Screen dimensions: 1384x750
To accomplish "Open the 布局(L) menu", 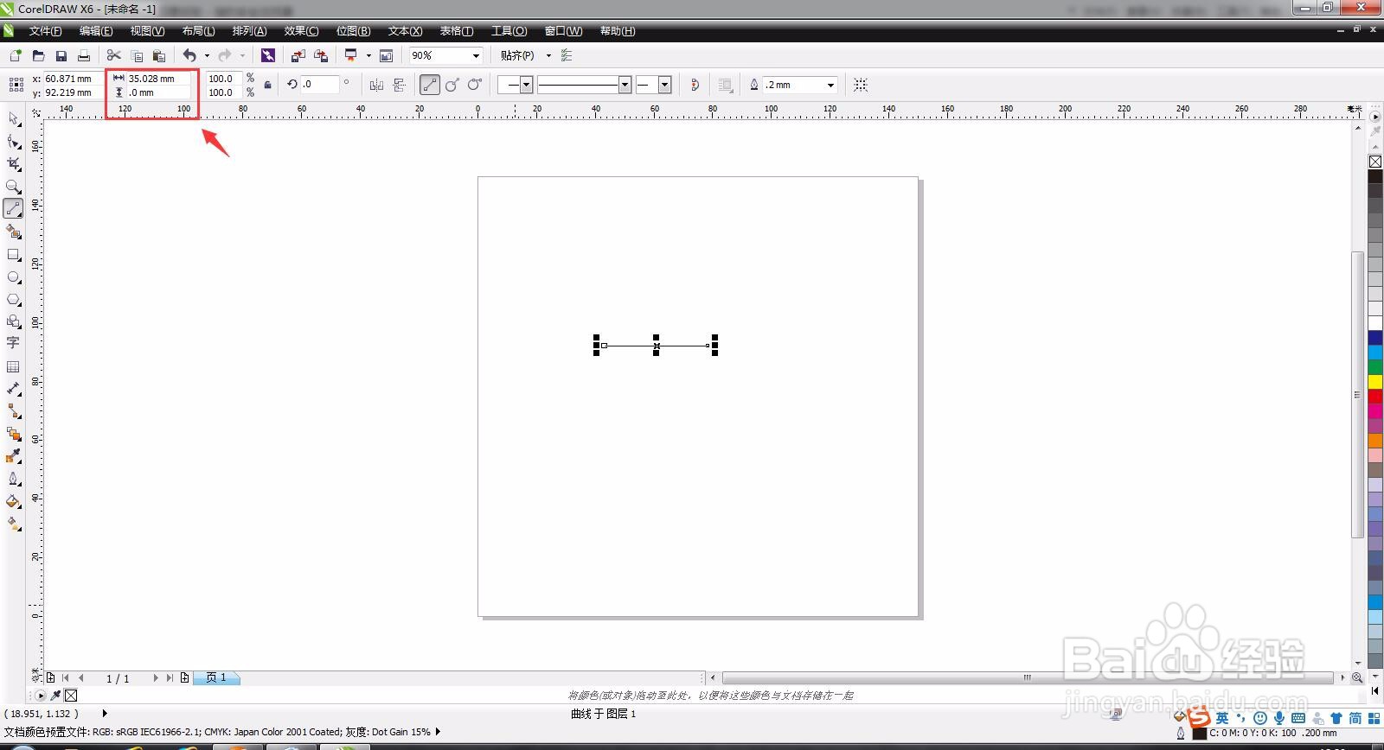I will (x=198, y=31).
